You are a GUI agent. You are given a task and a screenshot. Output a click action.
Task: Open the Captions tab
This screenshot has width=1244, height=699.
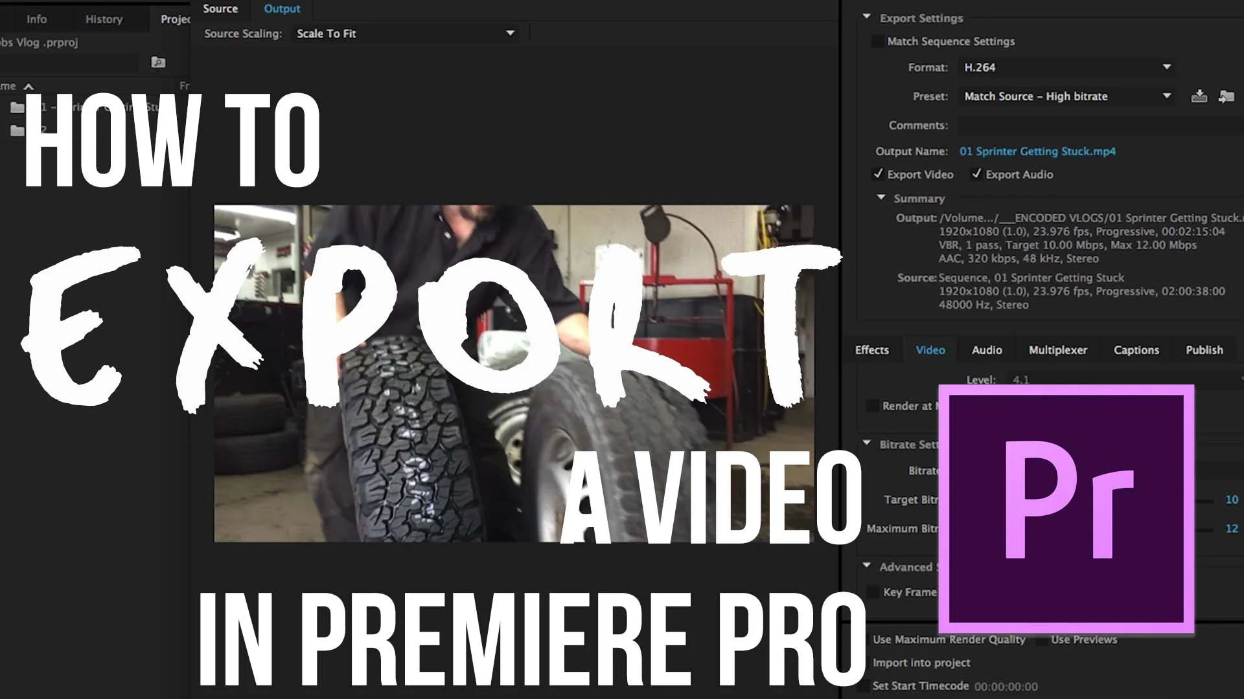tap(1136, 350)
